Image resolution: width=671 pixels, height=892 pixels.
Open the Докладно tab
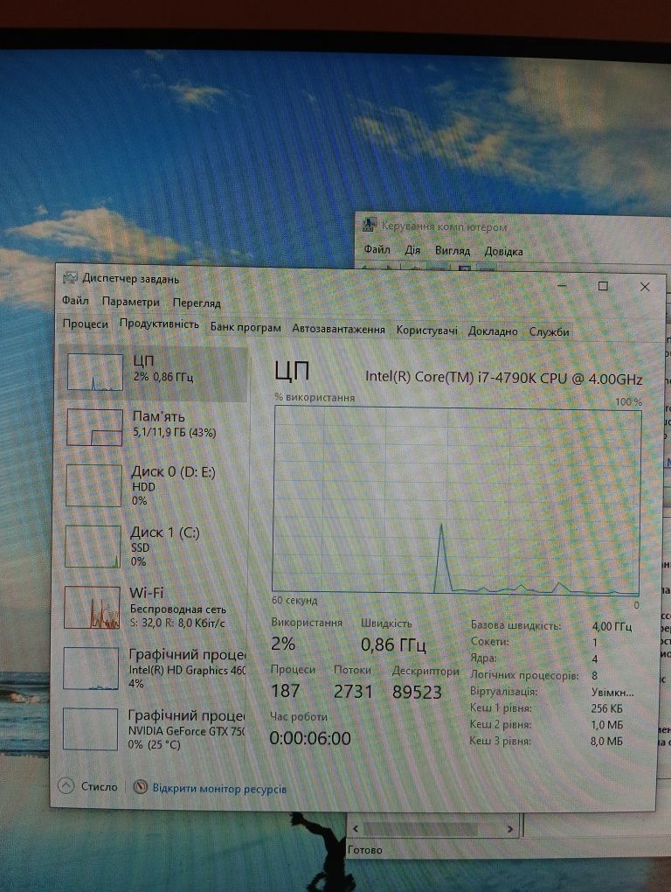pyautogui.click(x=493, y=331)
